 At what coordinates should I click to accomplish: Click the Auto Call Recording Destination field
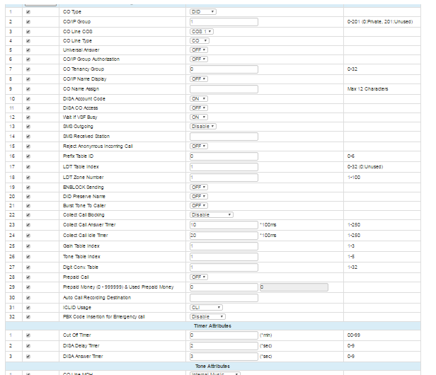coord(223,297)
